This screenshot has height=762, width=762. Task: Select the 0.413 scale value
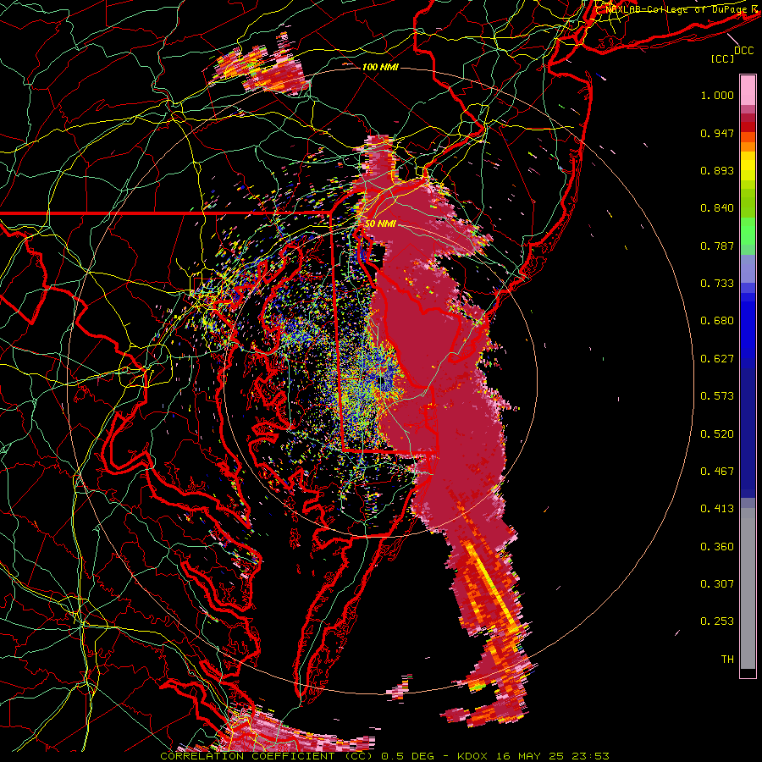point(717,509)
